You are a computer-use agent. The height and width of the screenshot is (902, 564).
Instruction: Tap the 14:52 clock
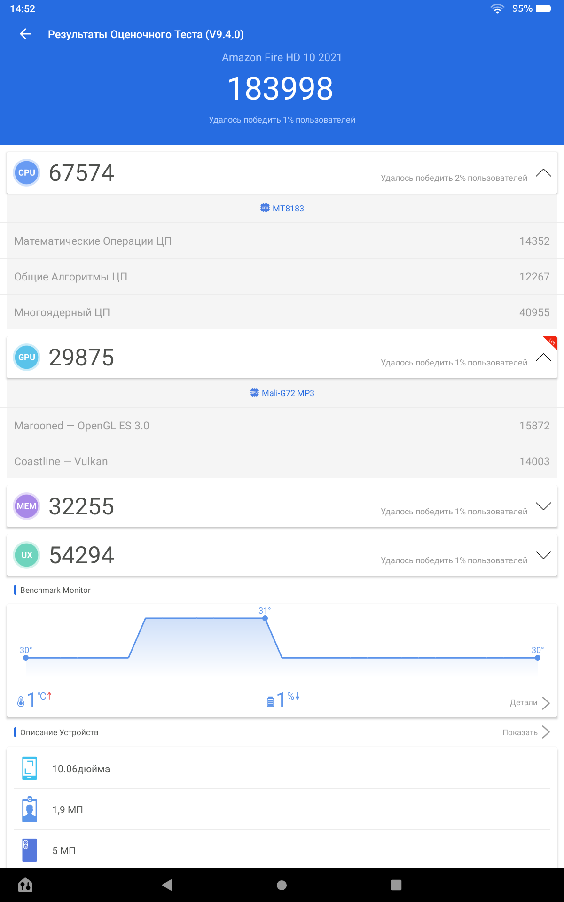point(23,9)
